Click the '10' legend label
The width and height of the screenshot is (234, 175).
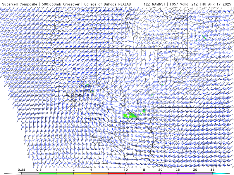click(126, 170)
